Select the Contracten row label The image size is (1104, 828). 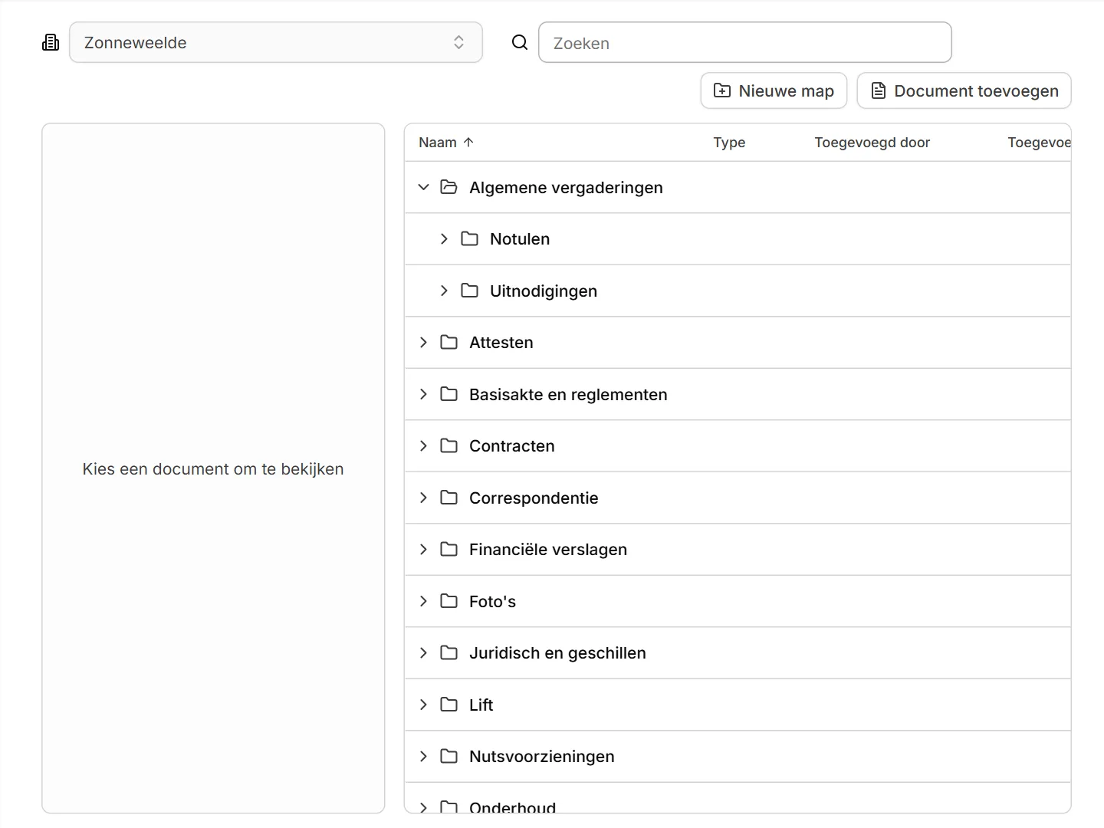512,446
